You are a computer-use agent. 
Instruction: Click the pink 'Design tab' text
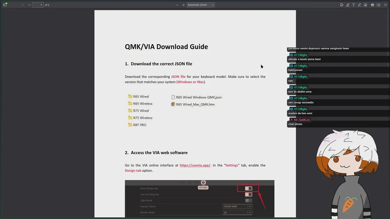(133, 171)
